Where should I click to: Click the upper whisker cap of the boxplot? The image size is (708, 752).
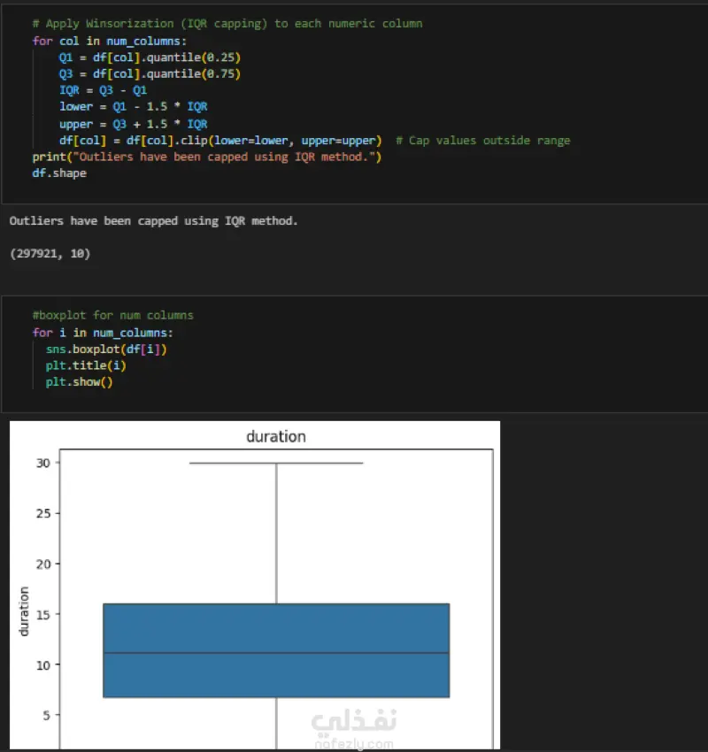(x=276, y=463)
